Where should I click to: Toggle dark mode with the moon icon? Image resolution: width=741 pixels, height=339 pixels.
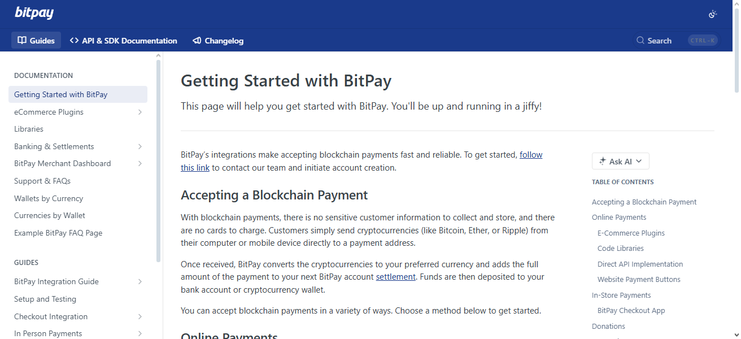pos(712,14)
